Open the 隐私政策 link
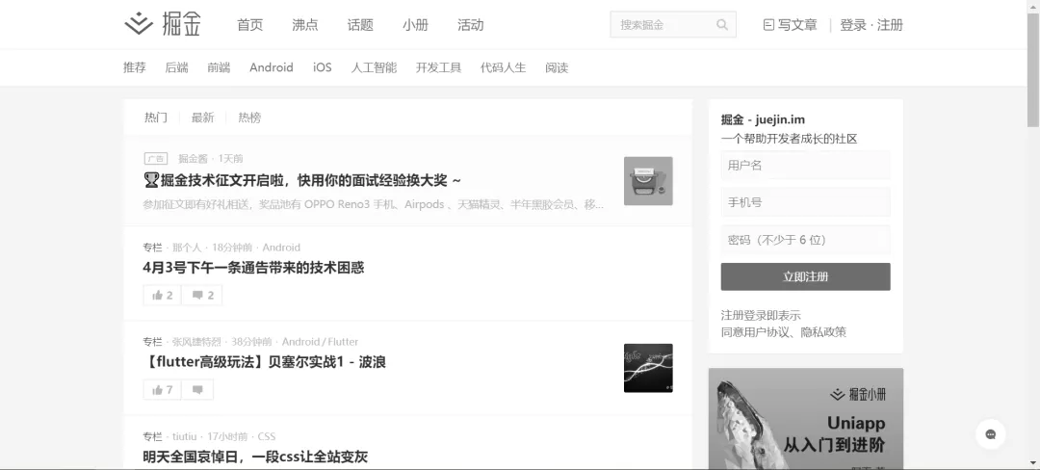This screenshot has height=470, width=1040. [823, 331]
